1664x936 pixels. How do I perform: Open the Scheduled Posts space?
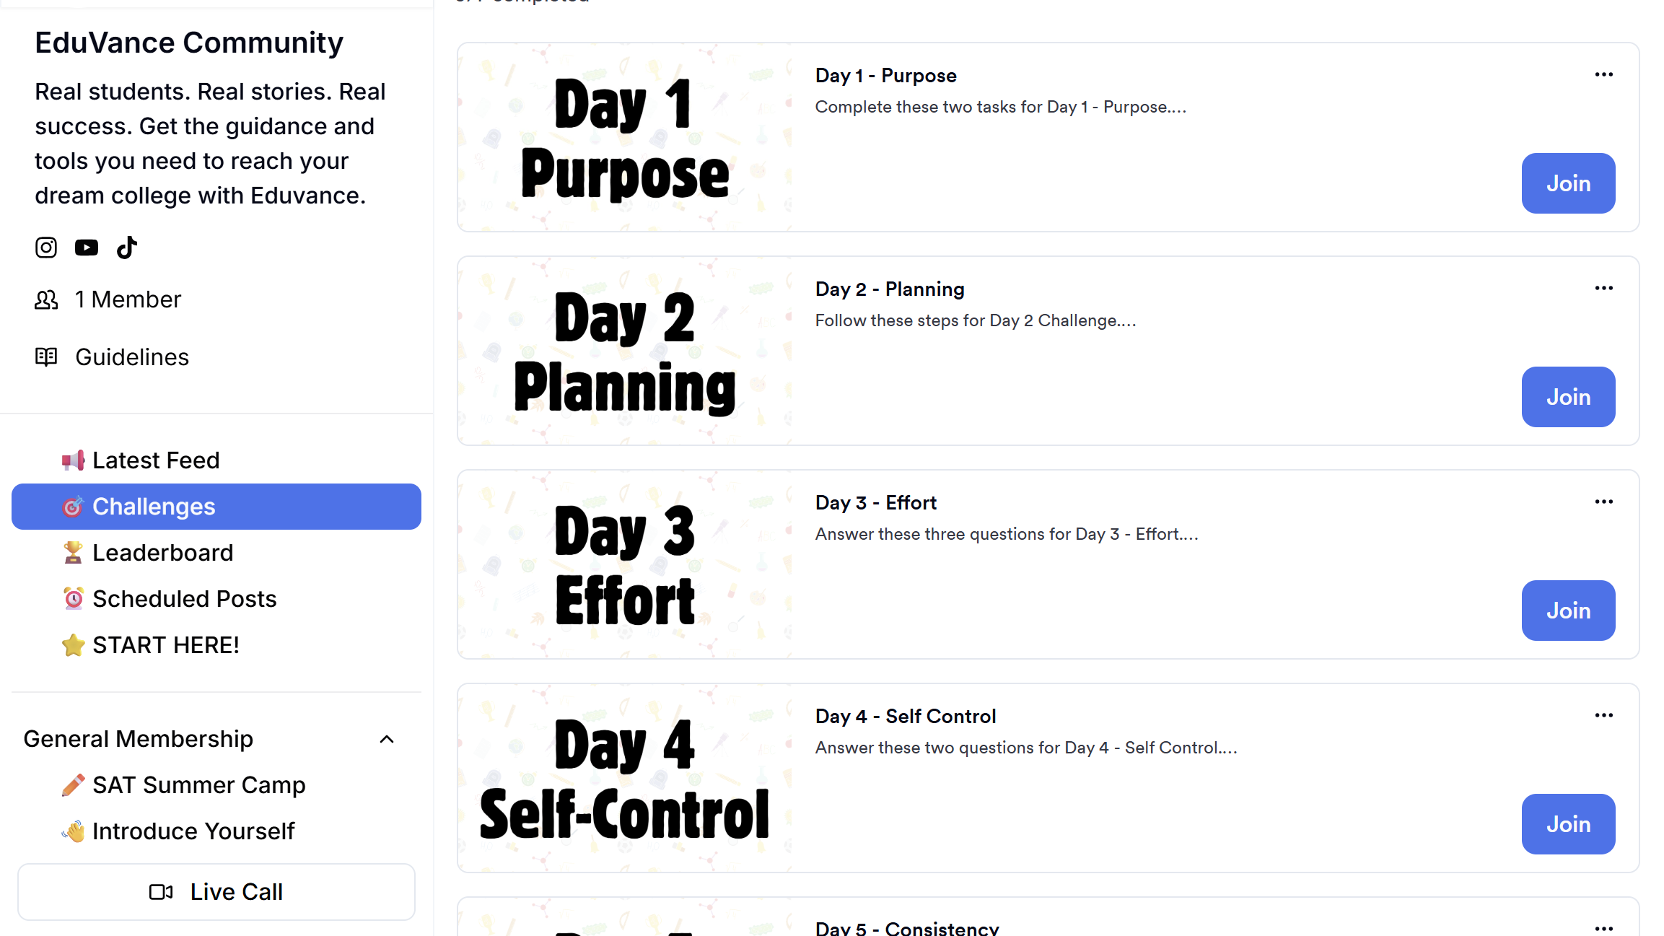[184, 599]
